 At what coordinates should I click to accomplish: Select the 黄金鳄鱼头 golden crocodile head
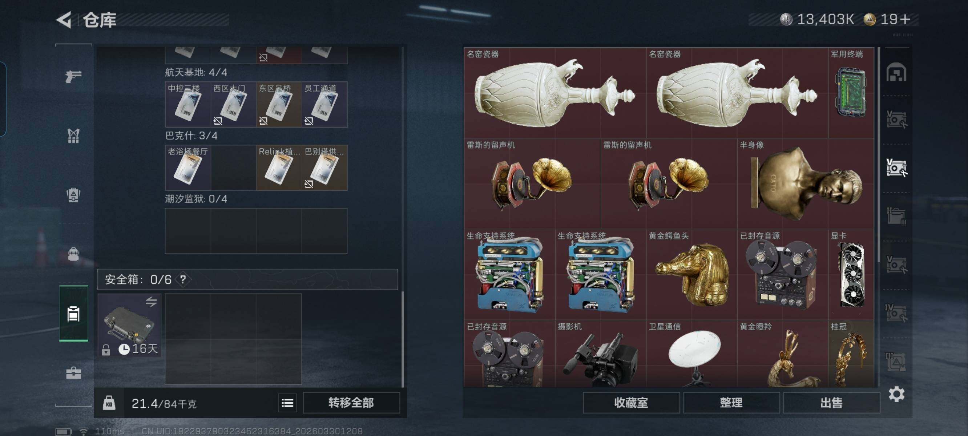[x=691, y=274]
